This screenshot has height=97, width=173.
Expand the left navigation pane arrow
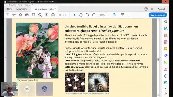(x=5, y=57)
